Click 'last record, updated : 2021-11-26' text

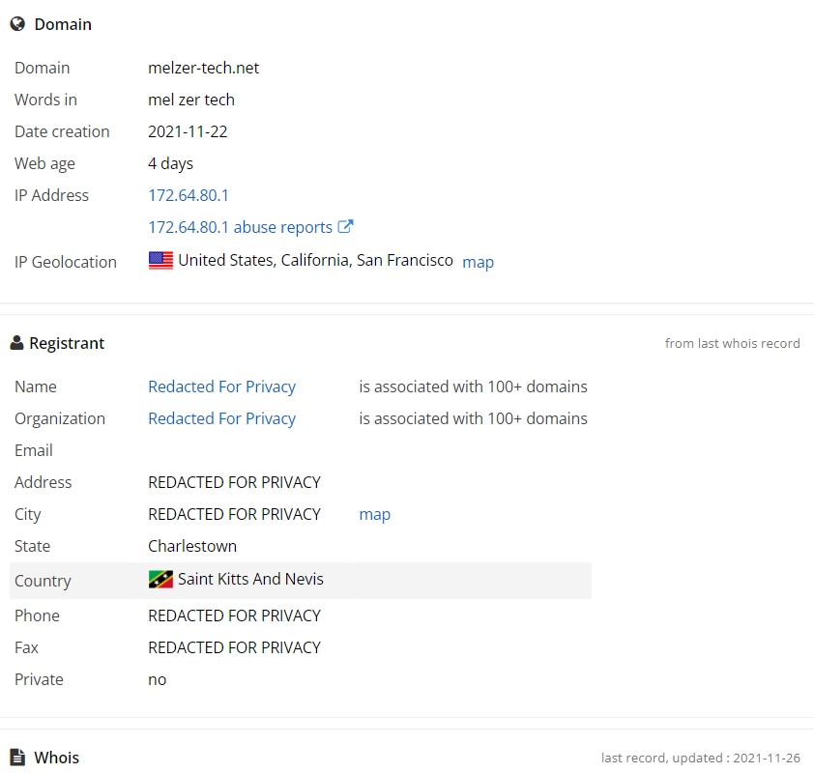(x=700, y=758)
